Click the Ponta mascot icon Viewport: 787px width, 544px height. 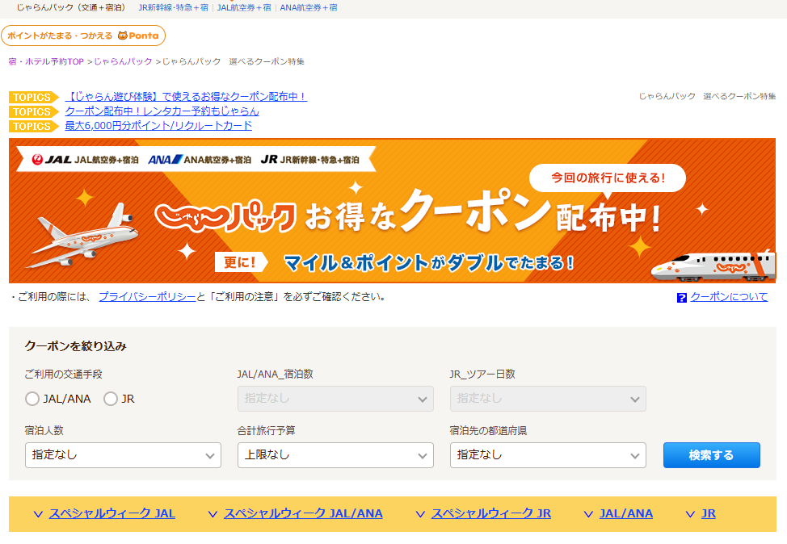click(x=123, y=36)
